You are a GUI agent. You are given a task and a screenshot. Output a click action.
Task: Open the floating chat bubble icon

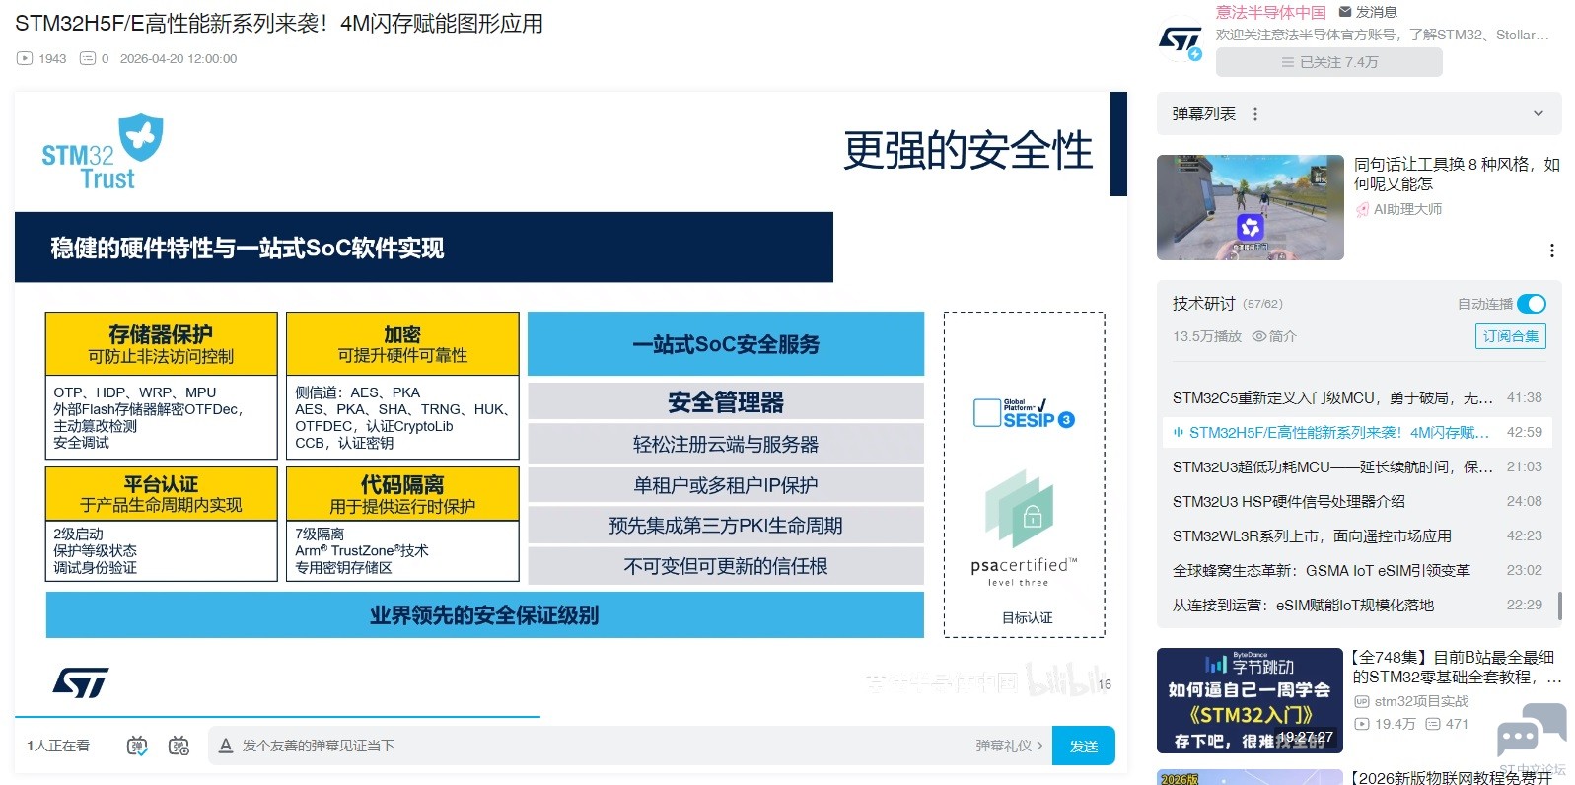(x=1532, y=730)
